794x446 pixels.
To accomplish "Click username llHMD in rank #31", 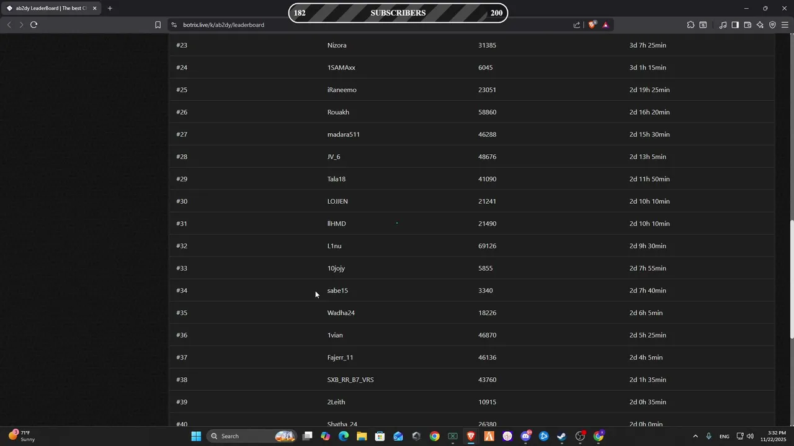I will tap(337, 224).
